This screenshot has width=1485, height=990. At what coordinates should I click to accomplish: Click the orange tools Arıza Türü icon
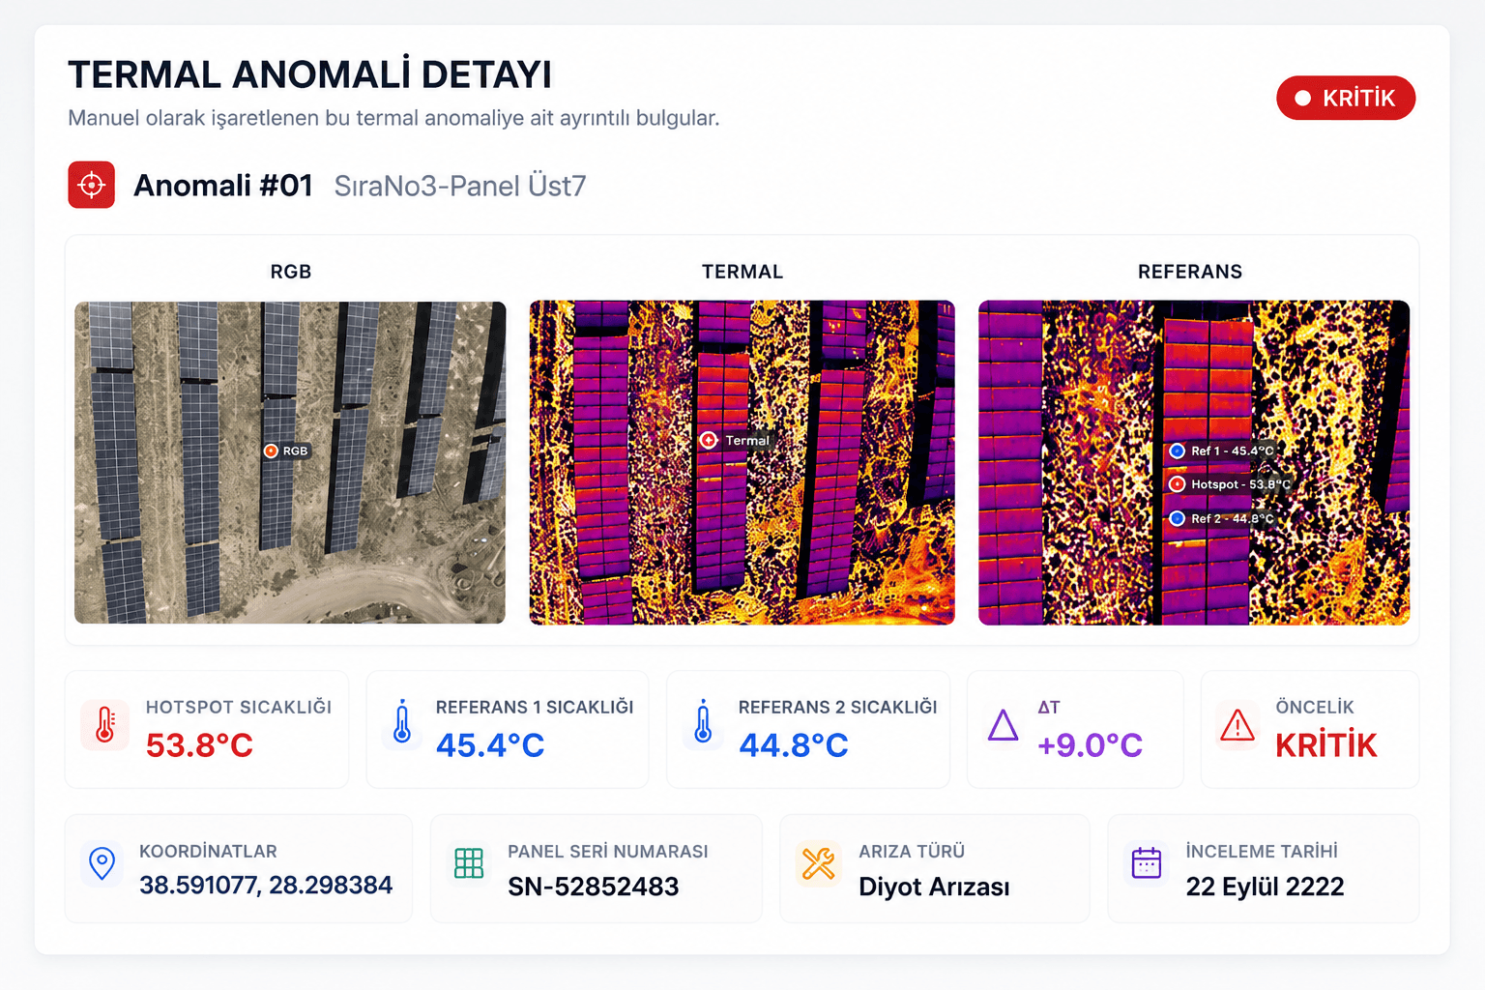tap(818, 863)
